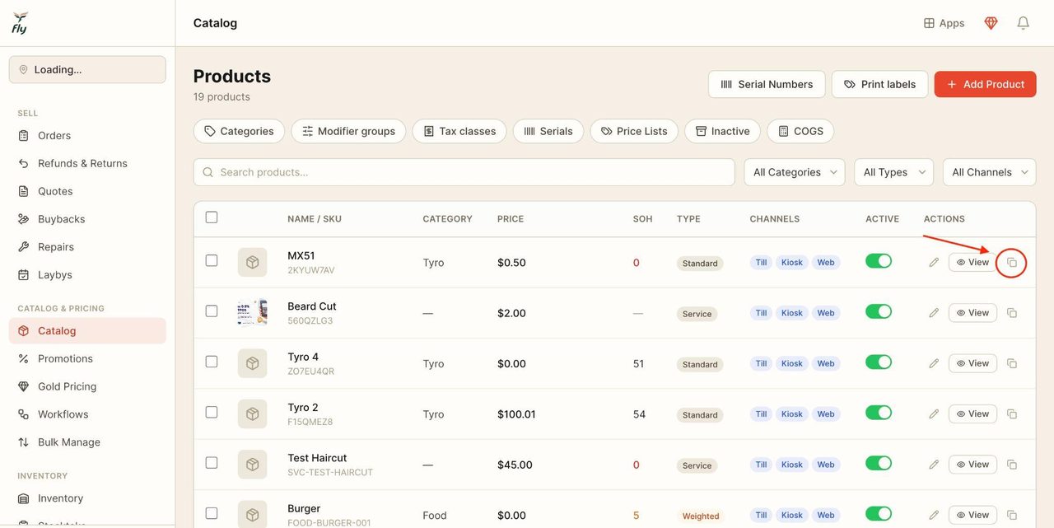The height and width of the screenshot is (528, 1054).
Task: Open the notifications bell
Action: (x=1023, y=23)
